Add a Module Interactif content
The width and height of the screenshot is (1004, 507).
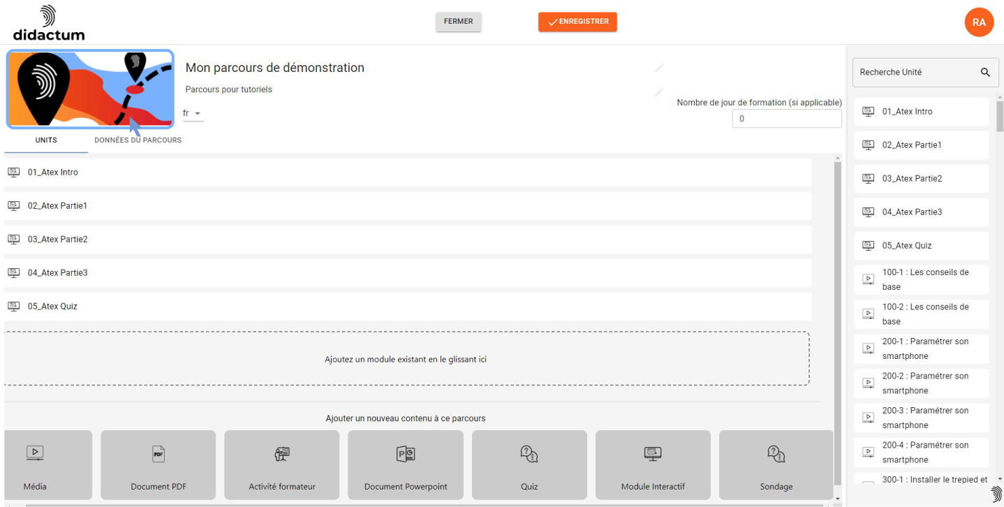[x=653, y=464]
